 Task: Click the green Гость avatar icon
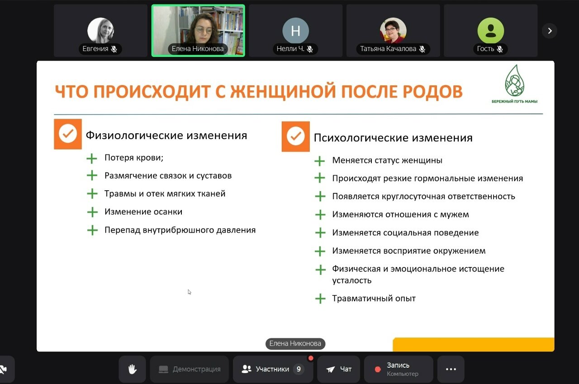coord(490,30)
